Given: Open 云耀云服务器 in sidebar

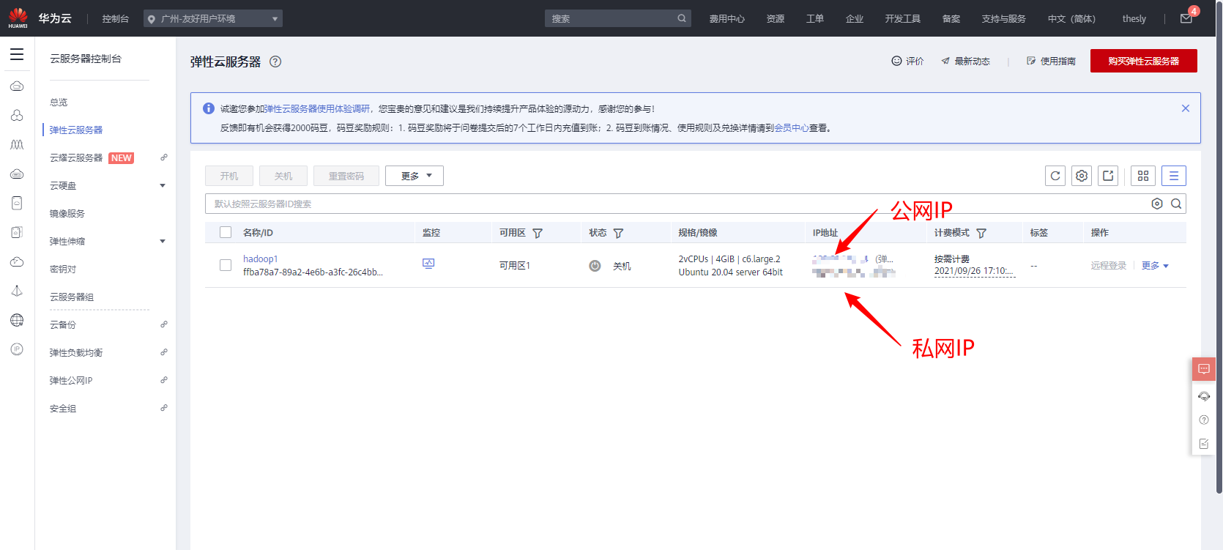Looking at the screenshot, I should click(x=76, y=157).
